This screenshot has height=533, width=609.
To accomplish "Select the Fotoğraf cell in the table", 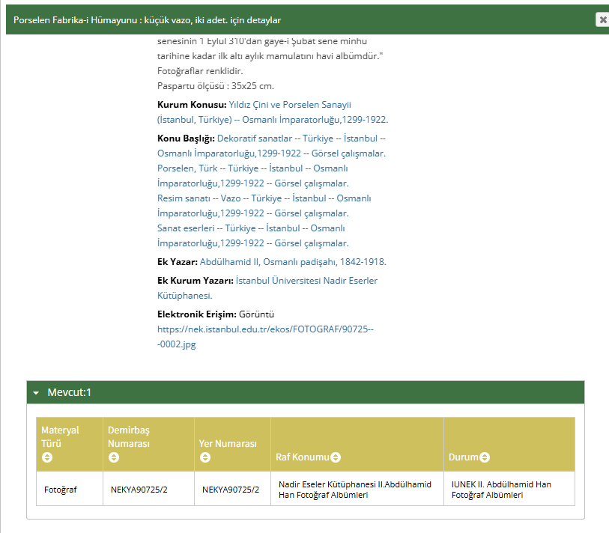I will (61, 490).
